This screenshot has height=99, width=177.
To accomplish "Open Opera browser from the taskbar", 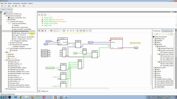I will tap(44, 97).
